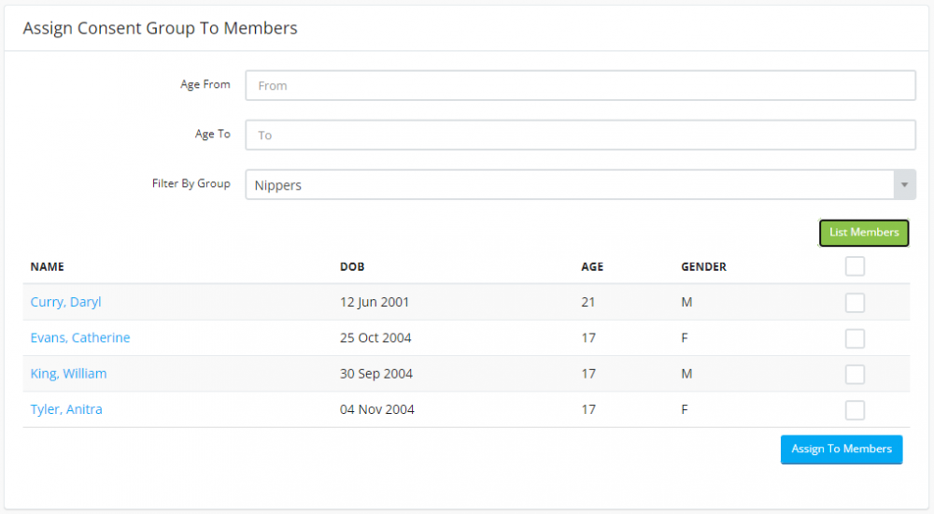Click the List Members button
This screenshot has width=934, height=514.
864,233
